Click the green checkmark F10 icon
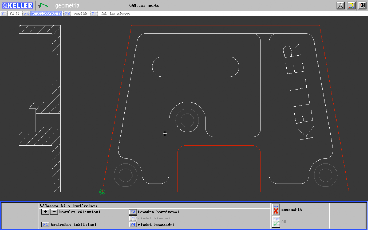 point(276,222)
